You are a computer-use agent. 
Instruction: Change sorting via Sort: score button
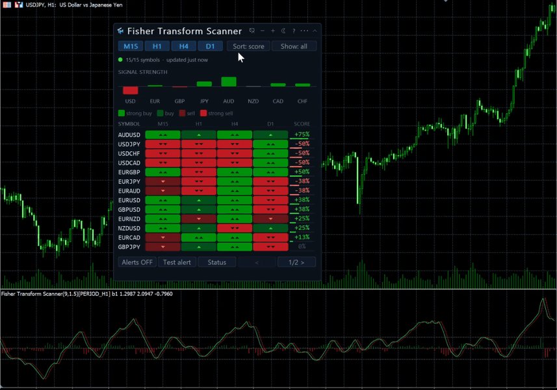tap(249, 46)
